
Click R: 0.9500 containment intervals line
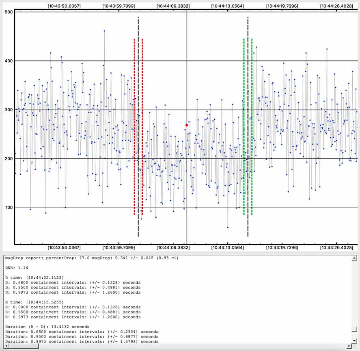click(73, 312)
